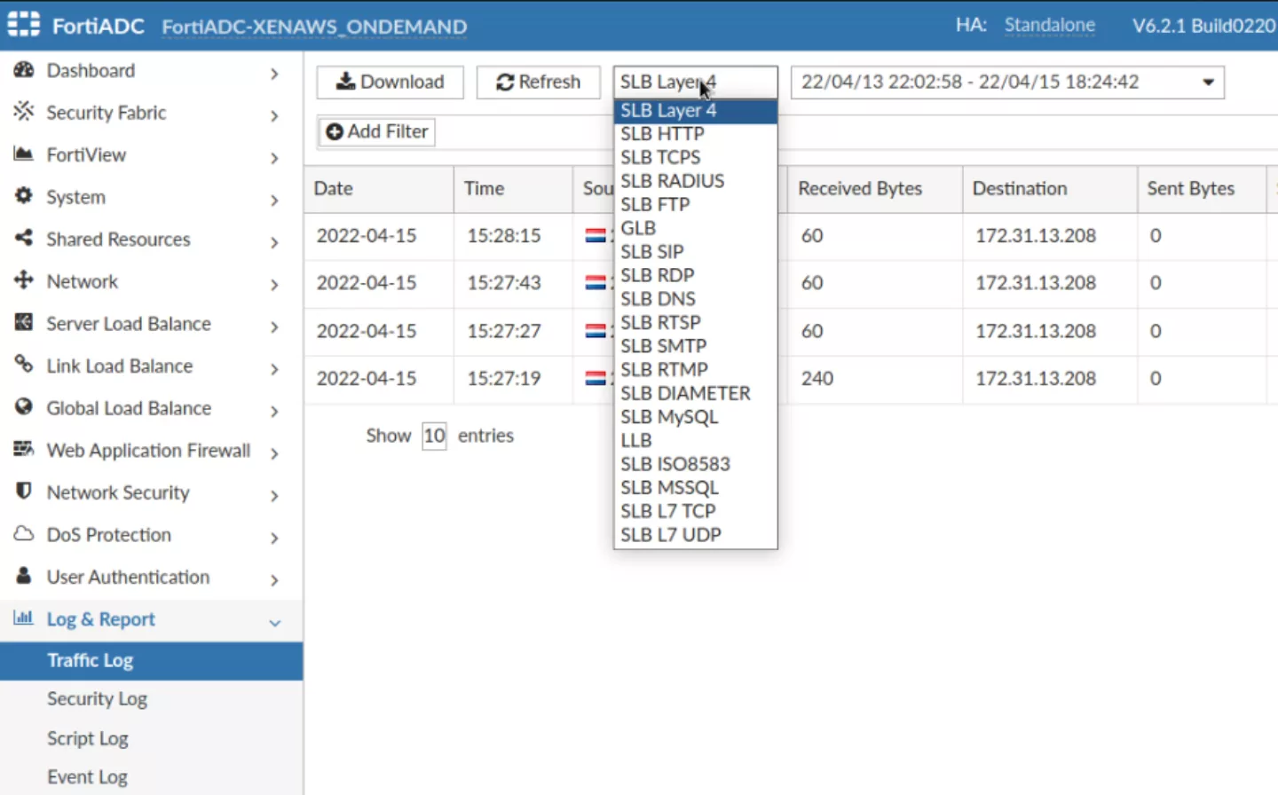Pick SLB MySQL from the list
This screenshot has height=795, width=1278.
695,417
